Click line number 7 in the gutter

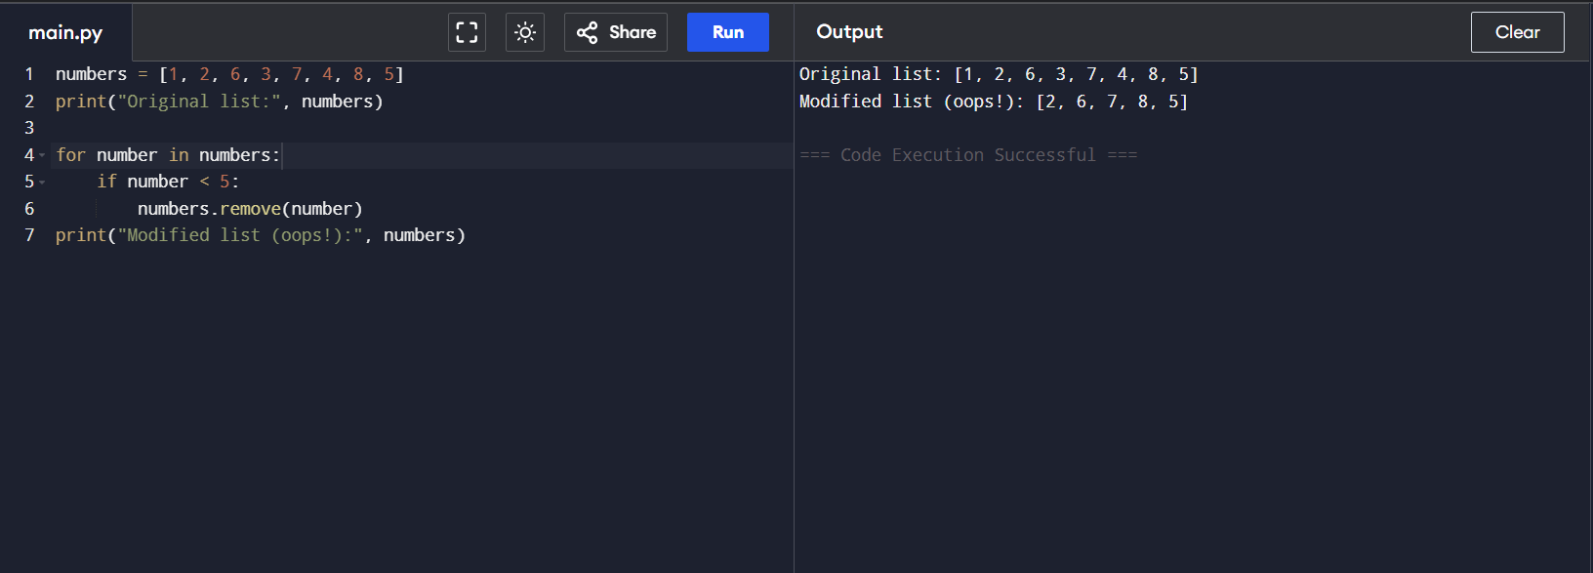pos(29,235)
